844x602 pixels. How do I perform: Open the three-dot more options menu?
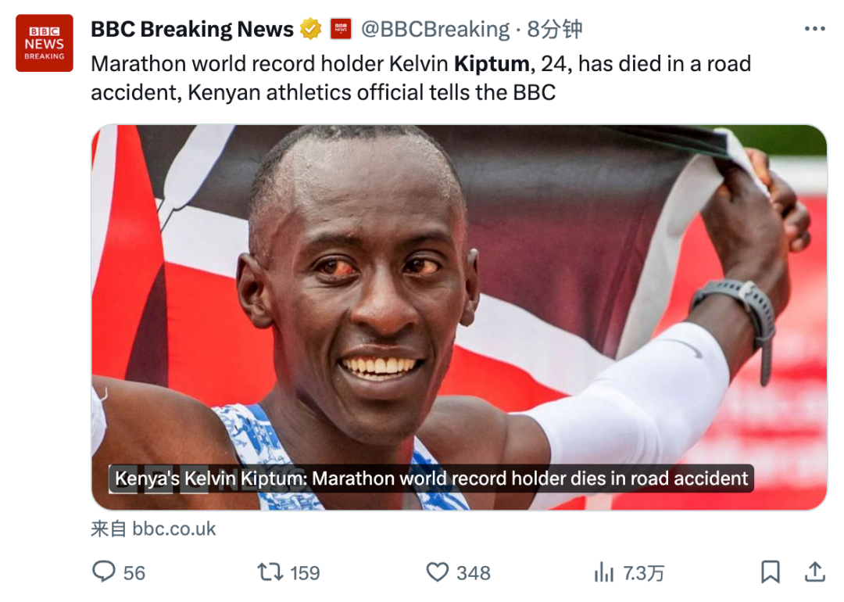(814, 29)
